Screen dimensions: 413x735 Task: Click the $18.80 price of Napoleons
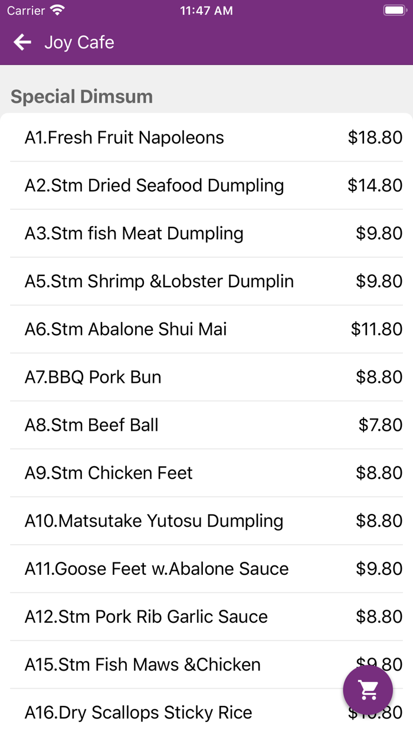[375, 138]
